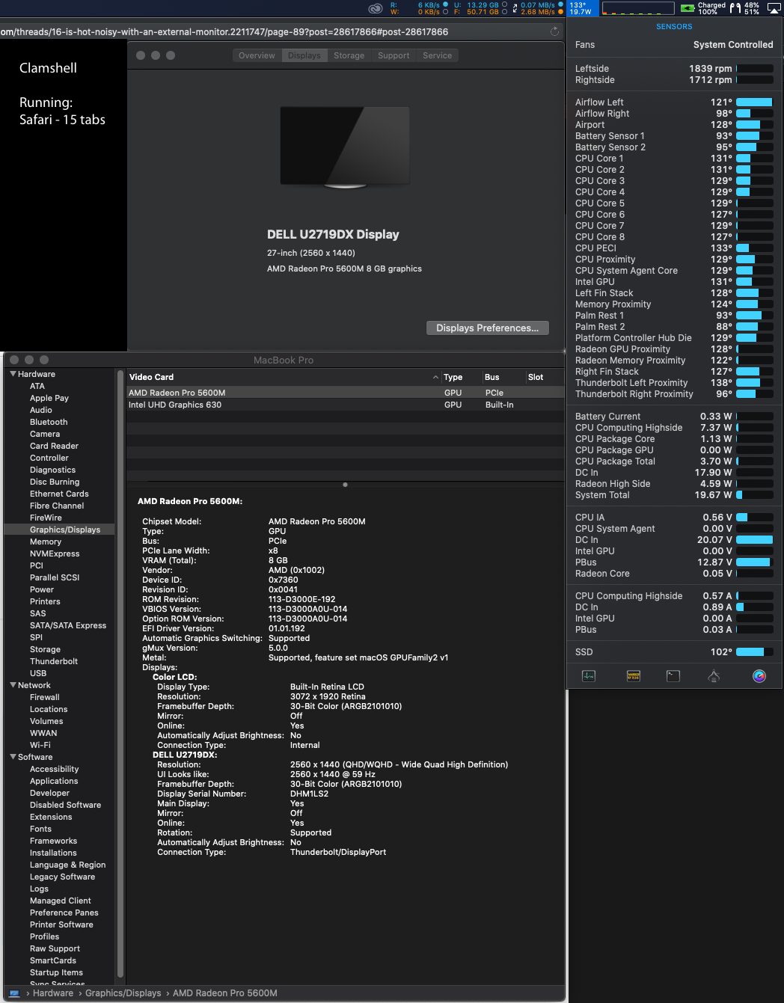Click the Dell monitor thumbnail image

[345, 147]
